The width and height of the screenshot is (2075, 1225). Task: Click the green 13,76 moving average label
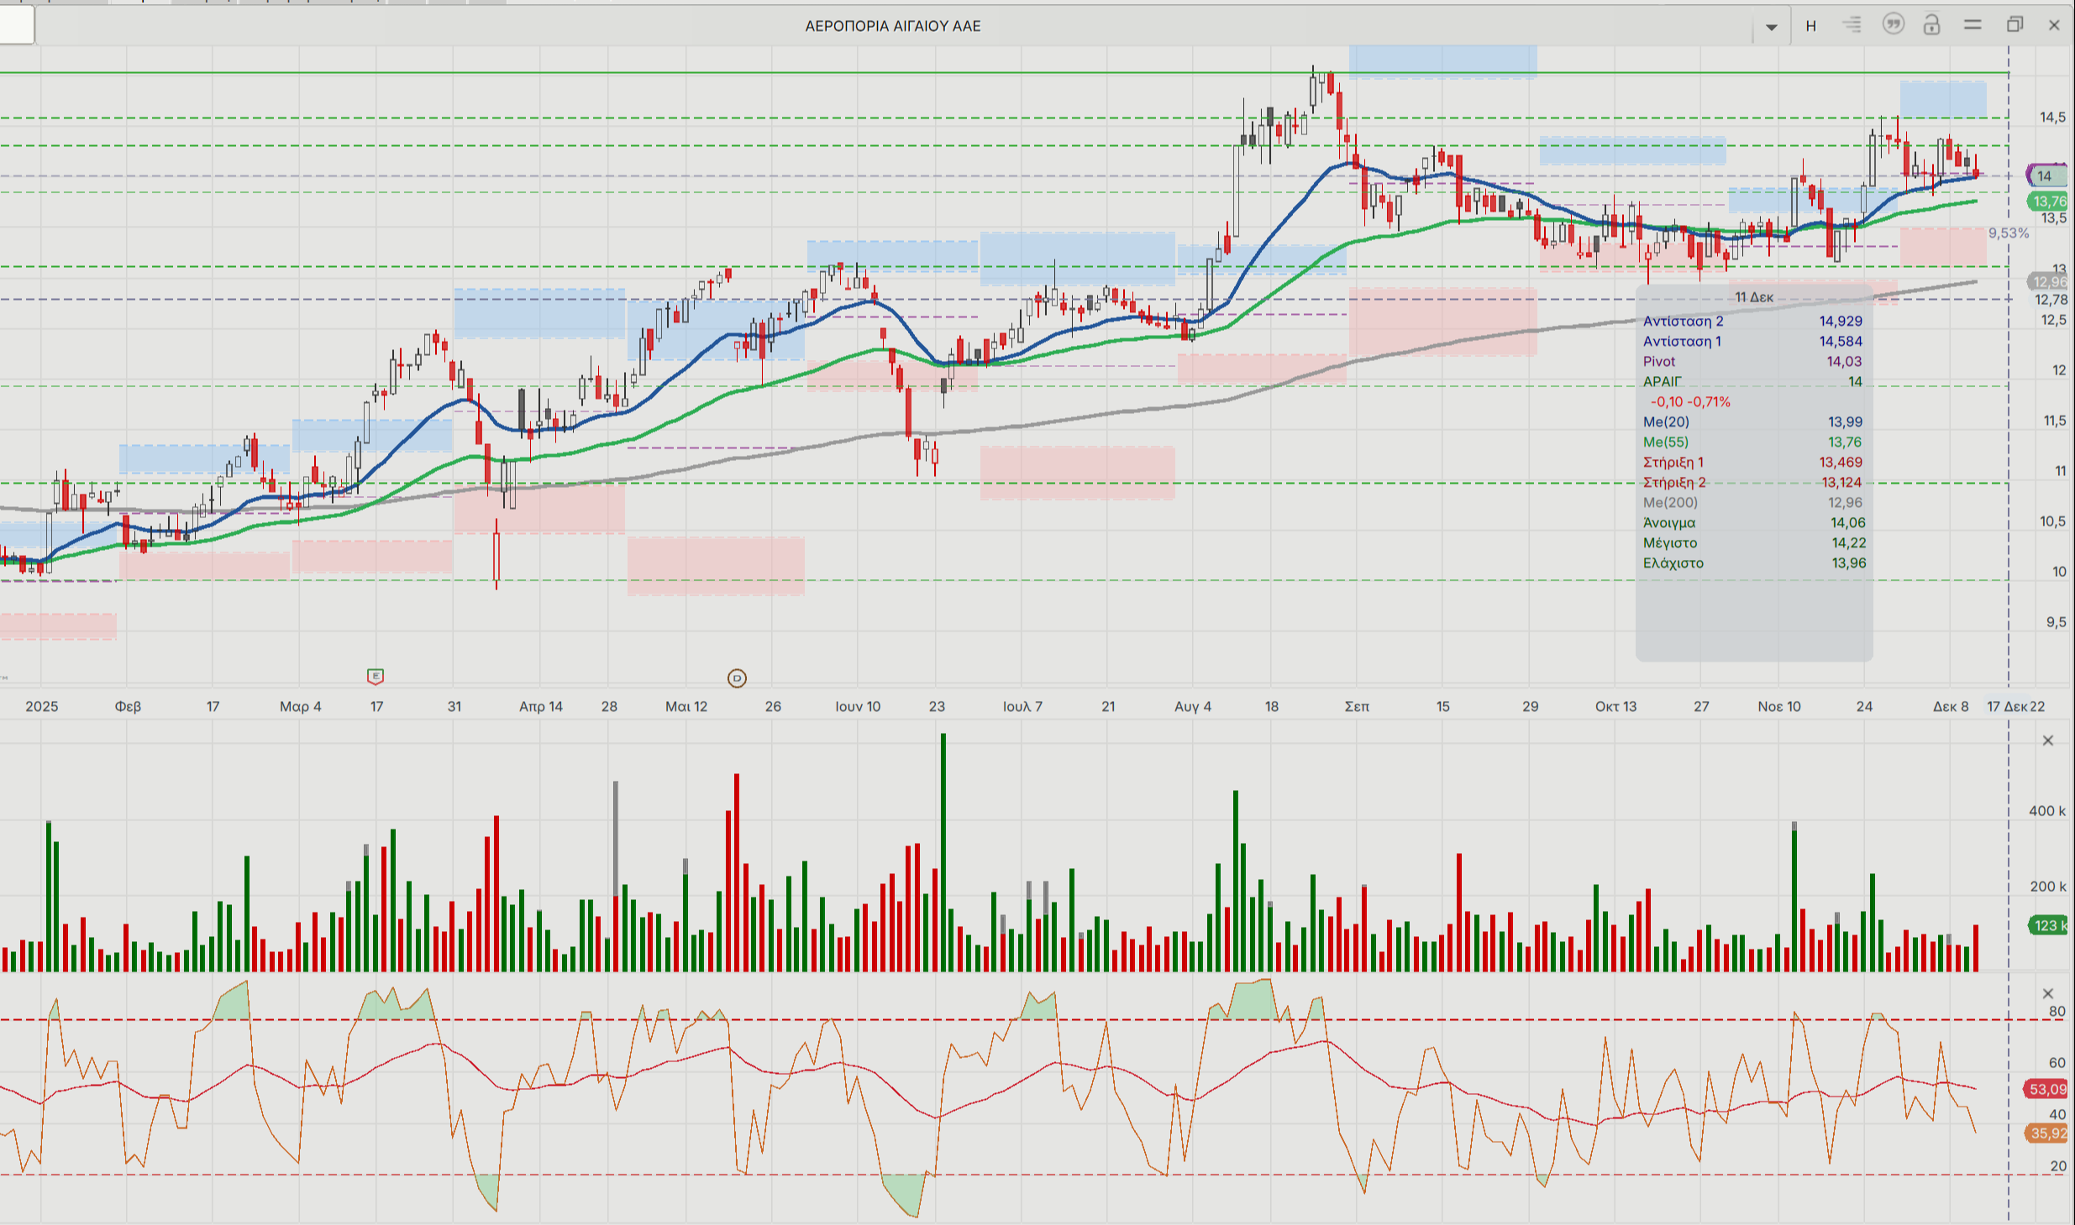(2048, 202)
